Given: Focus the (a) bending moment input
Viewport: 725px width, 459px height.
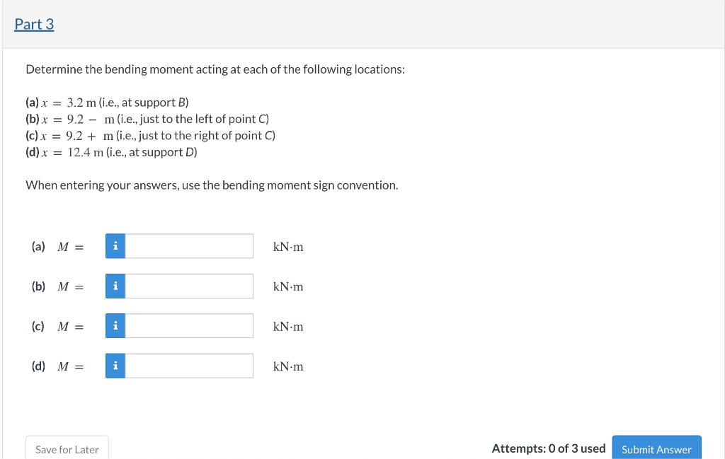Looking at the screenshot, I should click(x=189, y=246).
